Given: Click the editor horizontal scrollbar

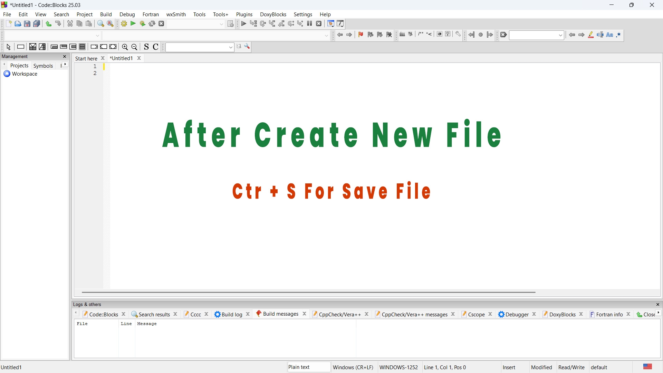Looking at the screenshot, I should pos(308,293).
